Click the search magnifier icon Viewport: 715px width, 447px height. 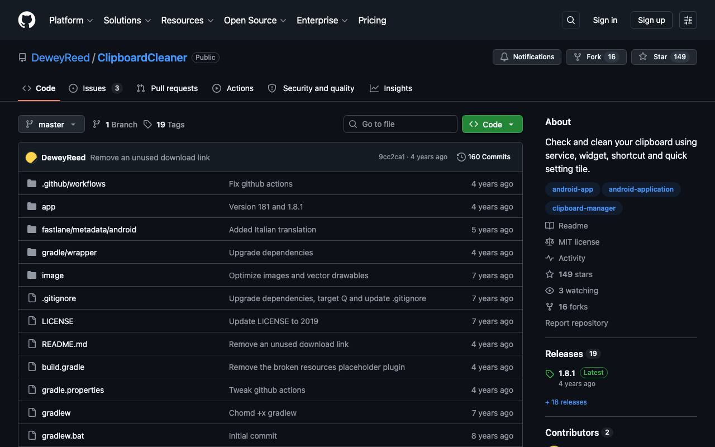[571, 20]
